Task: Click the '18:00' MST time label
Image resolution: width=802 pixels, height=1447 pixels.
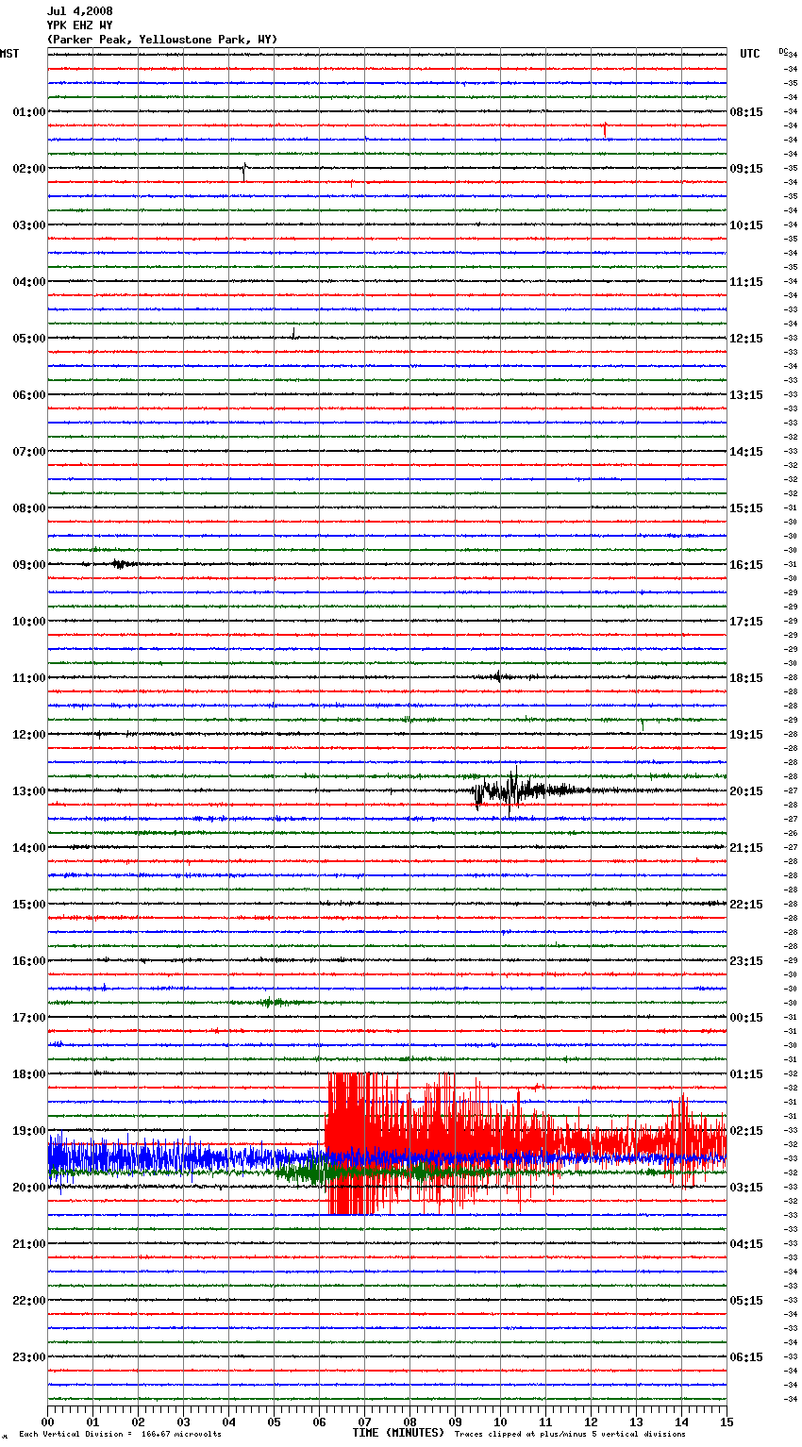Action: pos(29,1074)
